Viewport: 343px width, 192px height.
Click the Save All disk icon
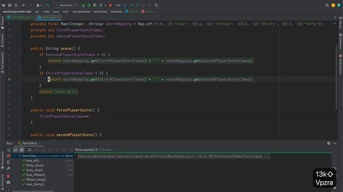(10, 5)
